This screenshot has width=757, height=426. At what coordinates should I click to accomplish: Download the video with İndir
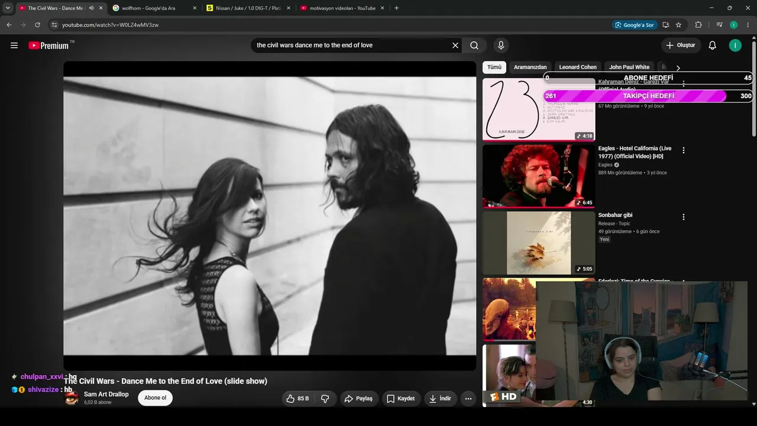click(440, 399)
